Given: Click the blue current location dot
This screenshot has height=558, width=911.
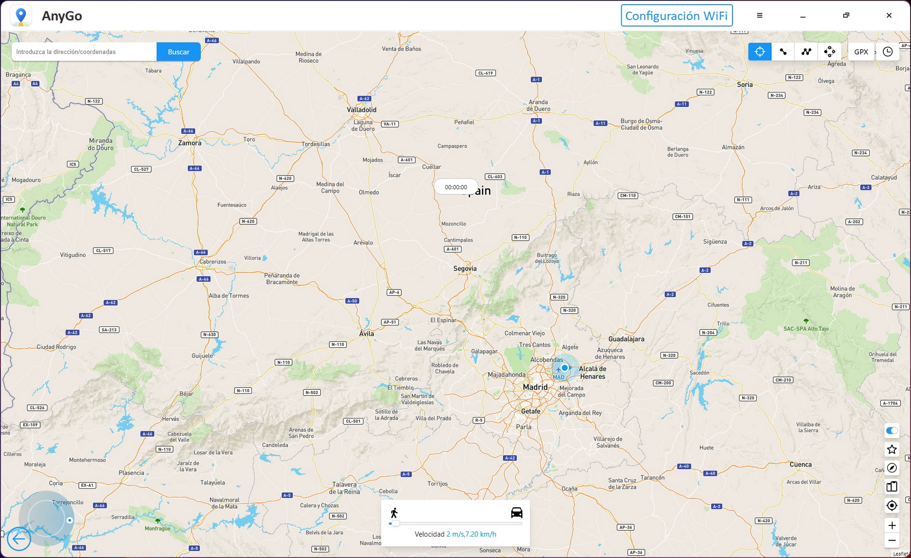Looking at the screenshot, I should coord(565,368).
